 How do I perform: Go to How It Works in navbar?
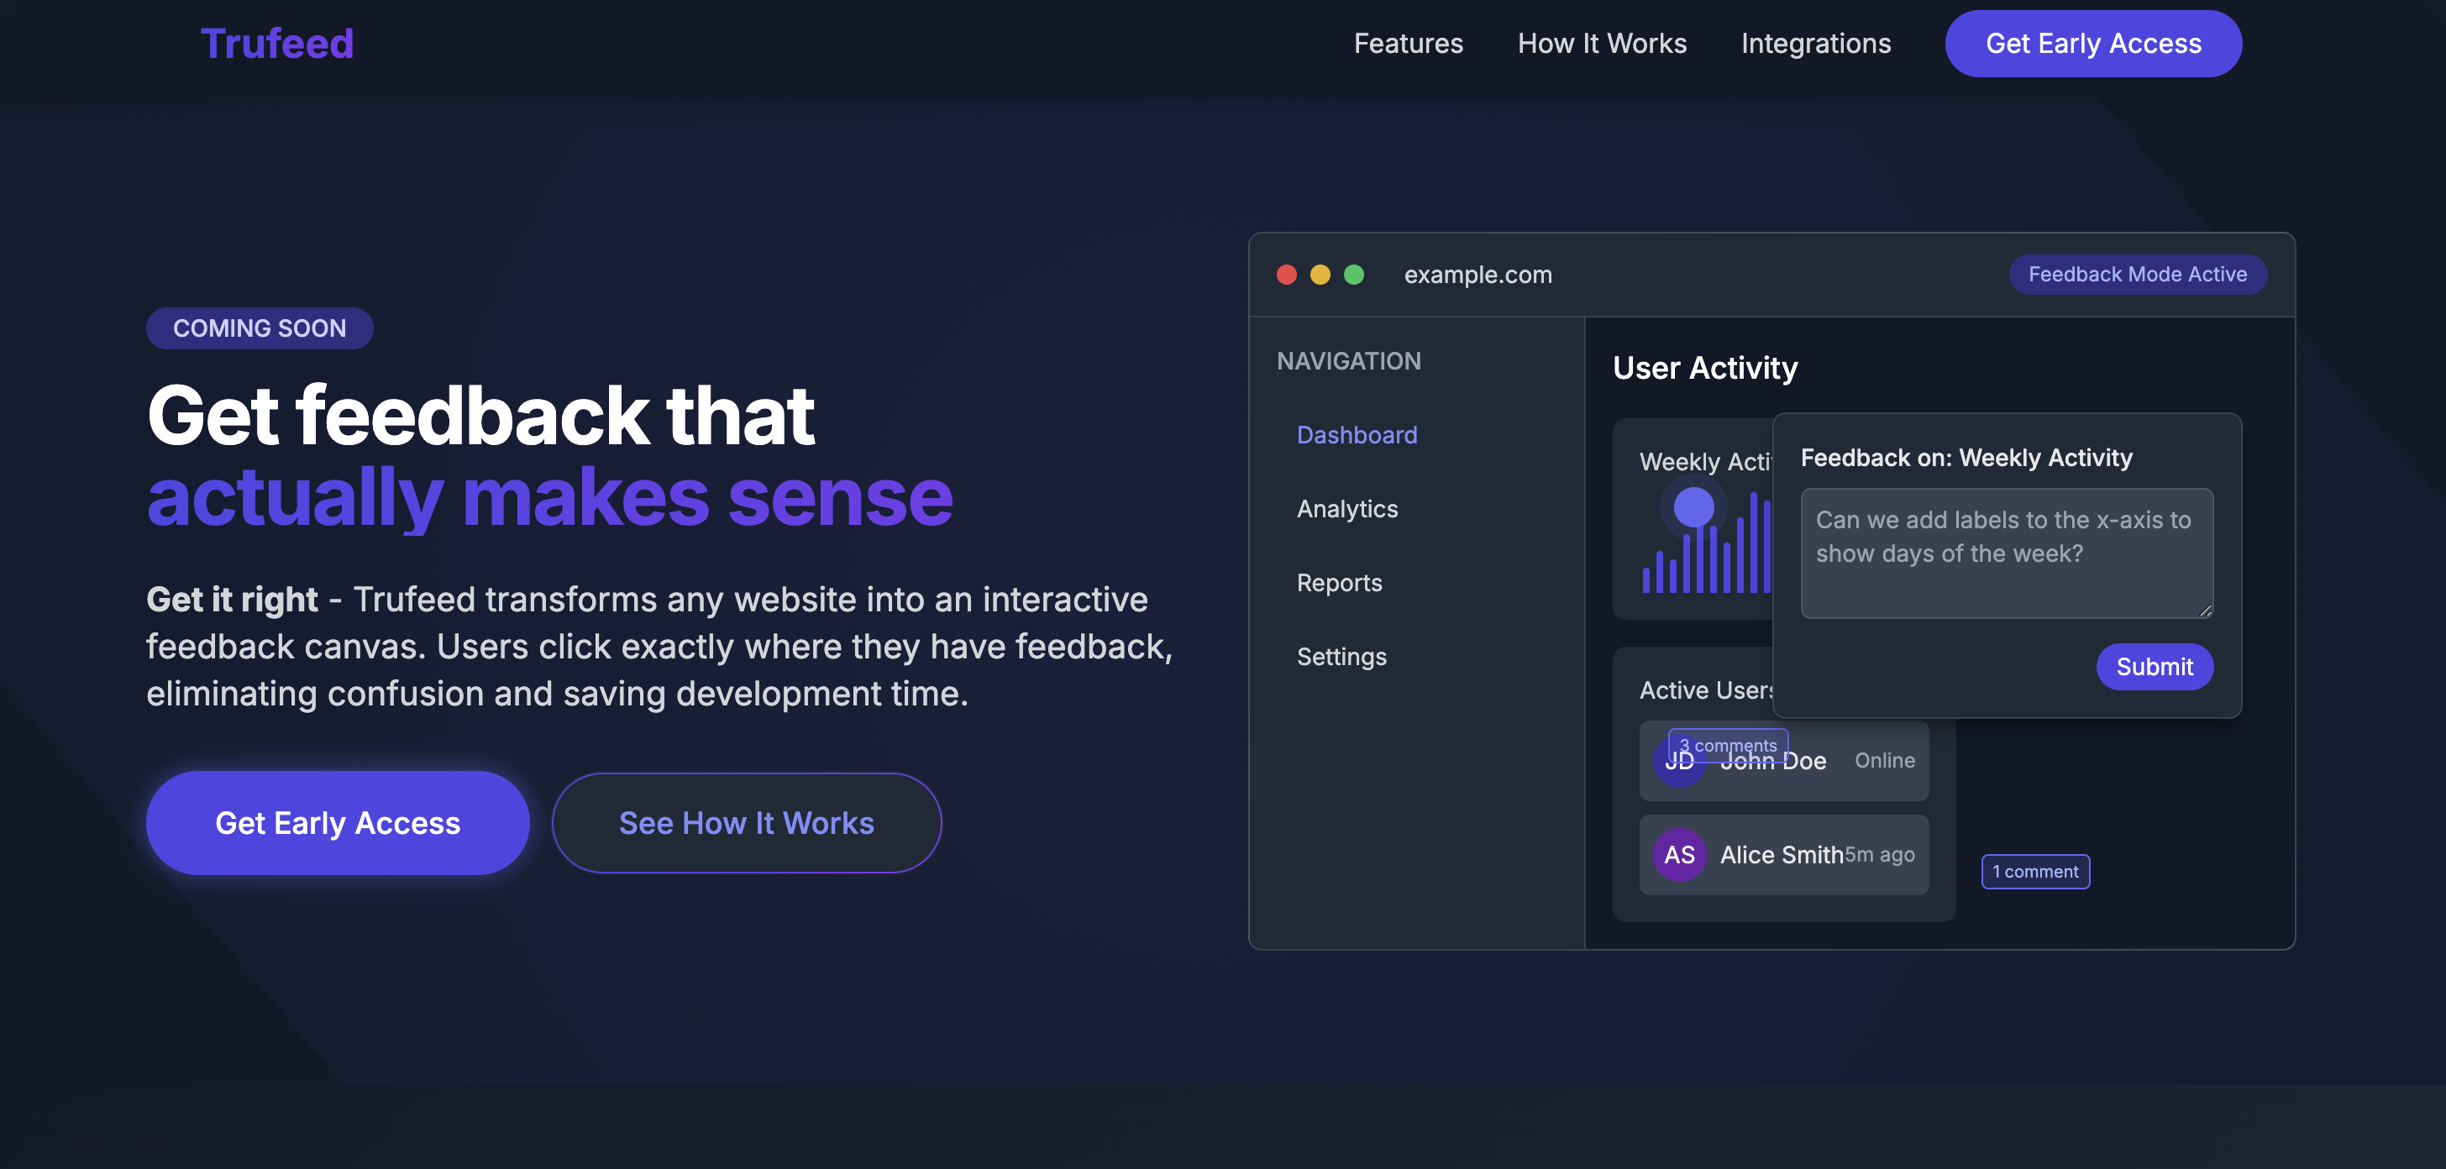pyautogui.click(x=1602, y=44)
